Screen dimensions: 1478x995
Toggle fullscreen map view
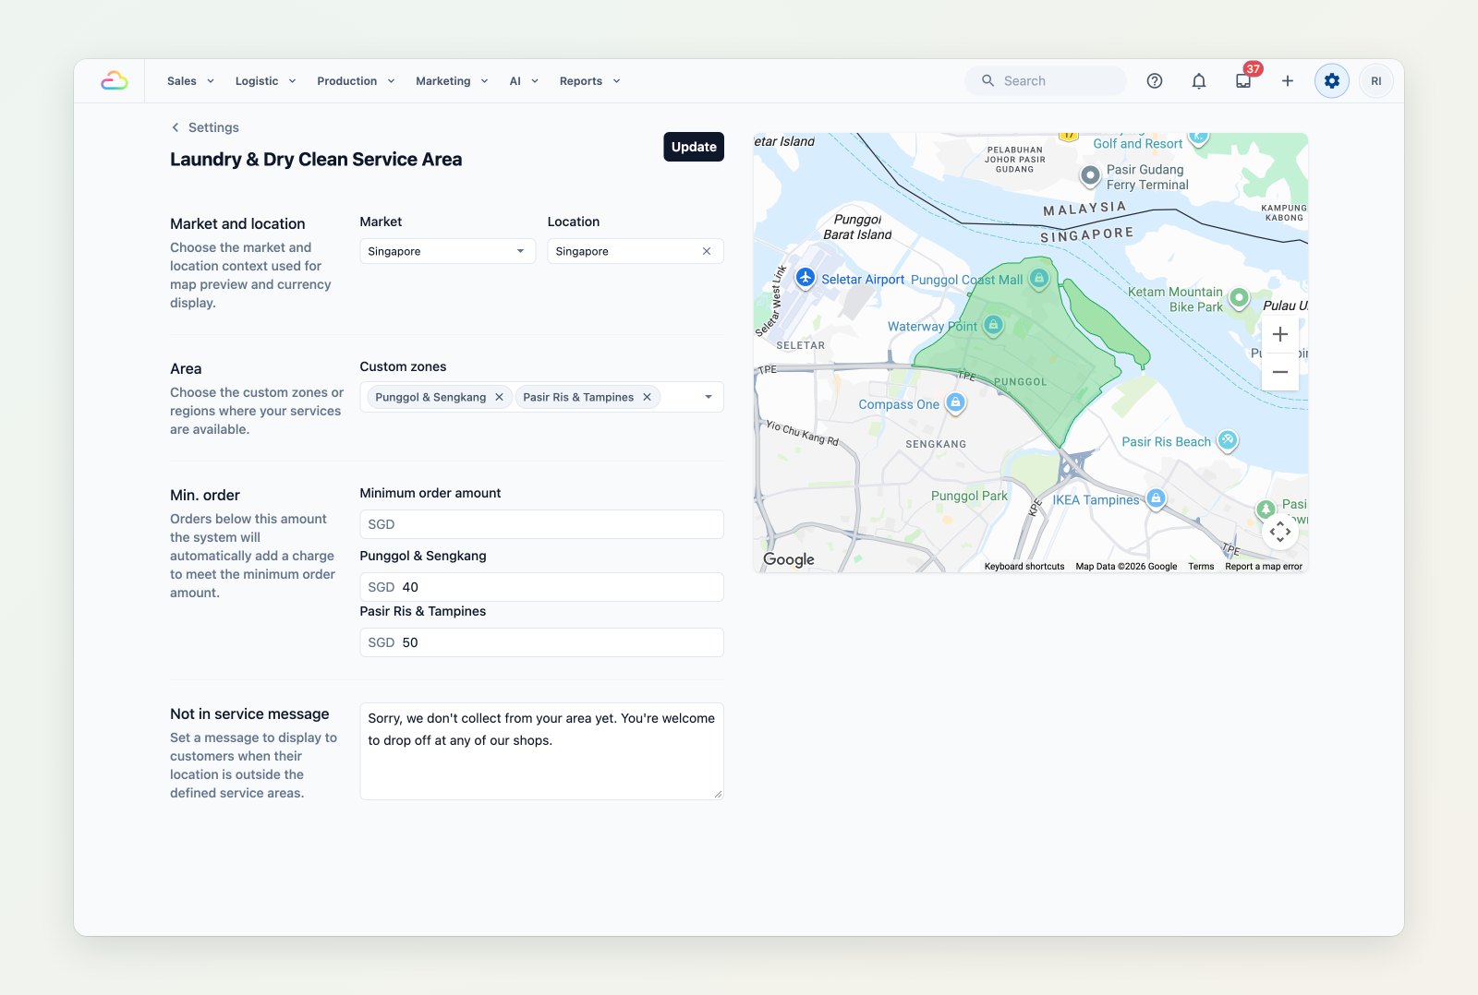[1280, 532]
